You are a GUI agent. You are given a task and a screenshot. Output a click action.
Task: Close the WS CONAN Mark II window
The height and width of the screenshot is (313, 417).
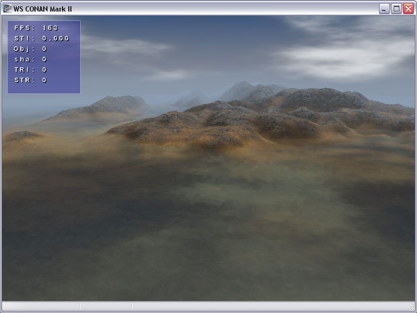point(408,8)
